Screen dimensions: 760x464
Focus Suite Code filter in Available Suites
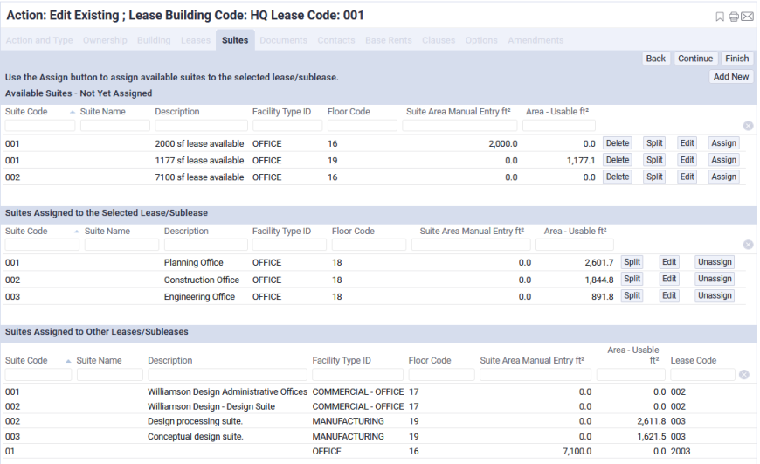point(40,126)
